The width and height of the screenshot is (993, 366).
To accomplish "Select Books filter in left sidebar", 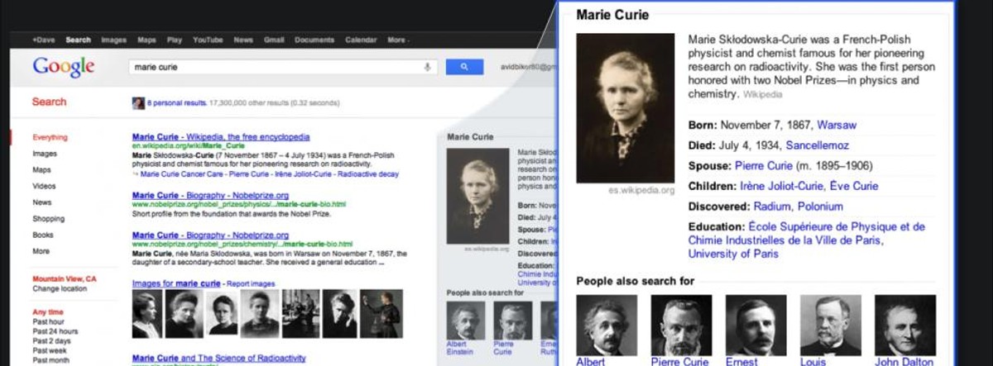I will (x=43, y=235).
